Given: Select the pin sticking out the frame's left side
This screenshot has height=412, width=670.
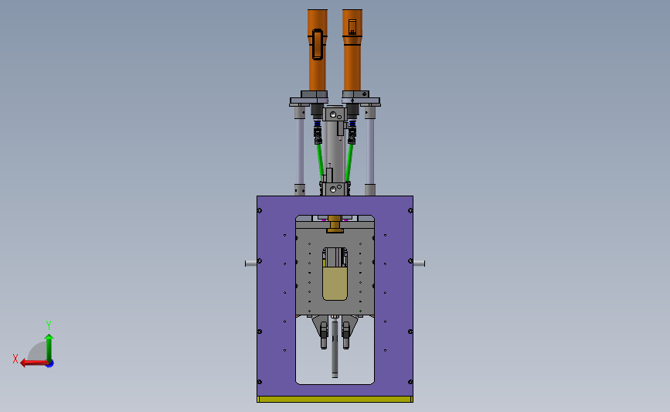Looking at the screenshot, I should pyautogui.click(x=251, y=264).
